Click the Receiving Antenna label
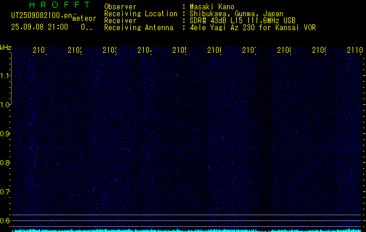Screen dimensions: 366x232 [139, 28]
